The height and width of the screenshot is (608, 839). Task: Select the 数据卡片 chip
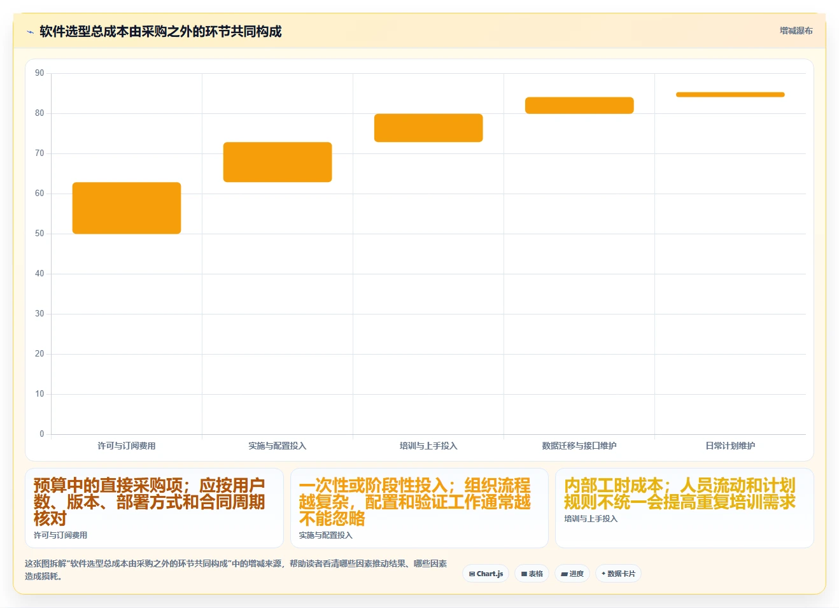pos(618,574)
